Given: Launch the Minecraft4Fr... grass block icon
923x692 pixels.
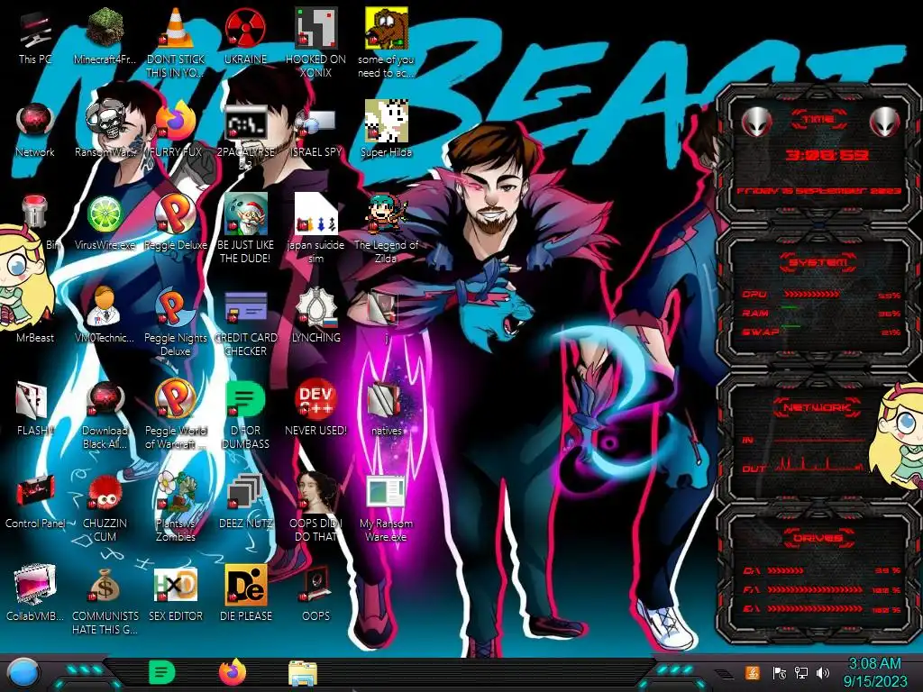Looking at the screenshot, I should (105, 28).
